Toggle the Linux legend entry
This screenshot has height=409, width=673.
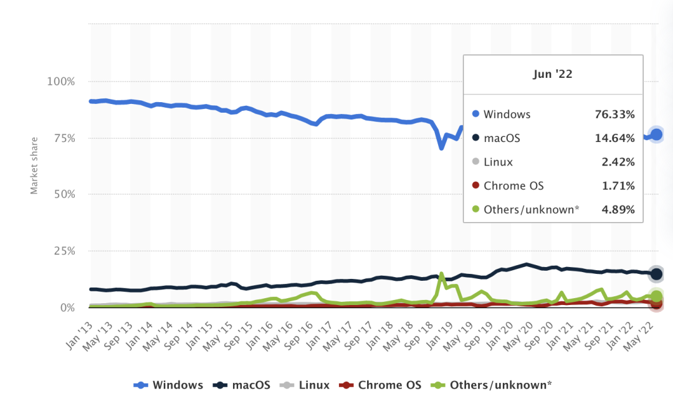tap(305, 385)
